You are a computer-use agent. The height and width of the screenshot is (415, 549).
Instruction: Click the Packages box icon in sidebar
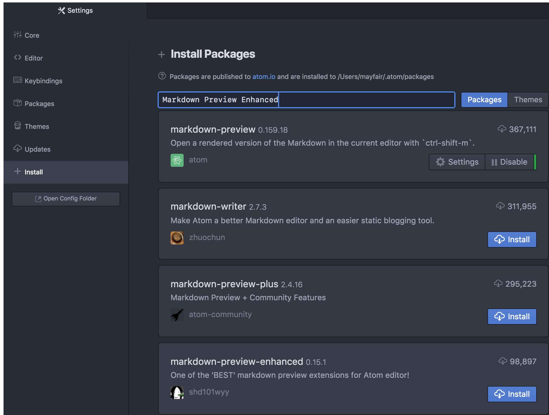pos(17,103)
